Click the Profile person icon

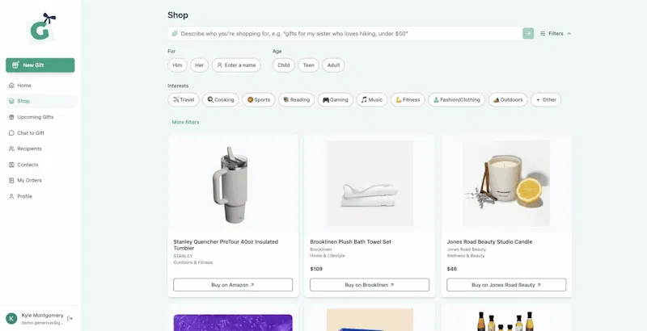coord(11,196)
